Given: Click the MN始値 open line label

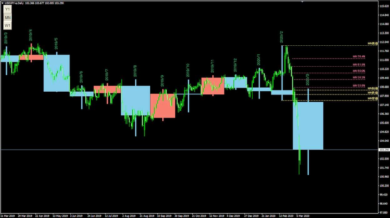Looking at the screenshot, I should (x=372, y=89).
